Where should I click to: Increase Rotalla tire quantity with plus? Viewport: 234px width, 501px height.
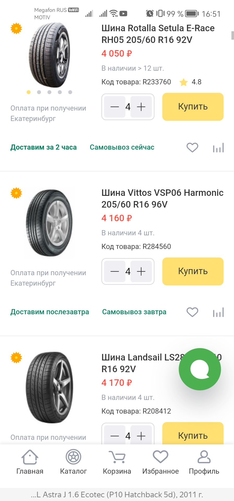141,107
